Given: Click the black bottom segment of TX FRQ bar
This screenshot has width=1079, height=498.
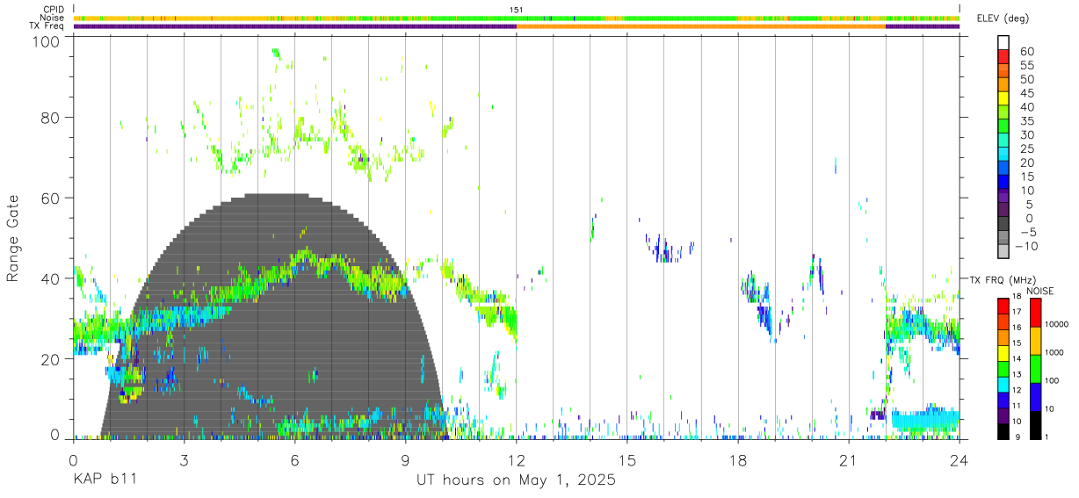Looking at the screenshot, I should pos(1003,430).
